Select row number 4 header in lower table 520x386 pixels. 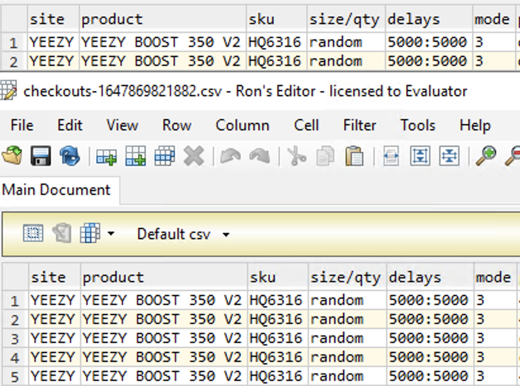(x=15, y=358)
